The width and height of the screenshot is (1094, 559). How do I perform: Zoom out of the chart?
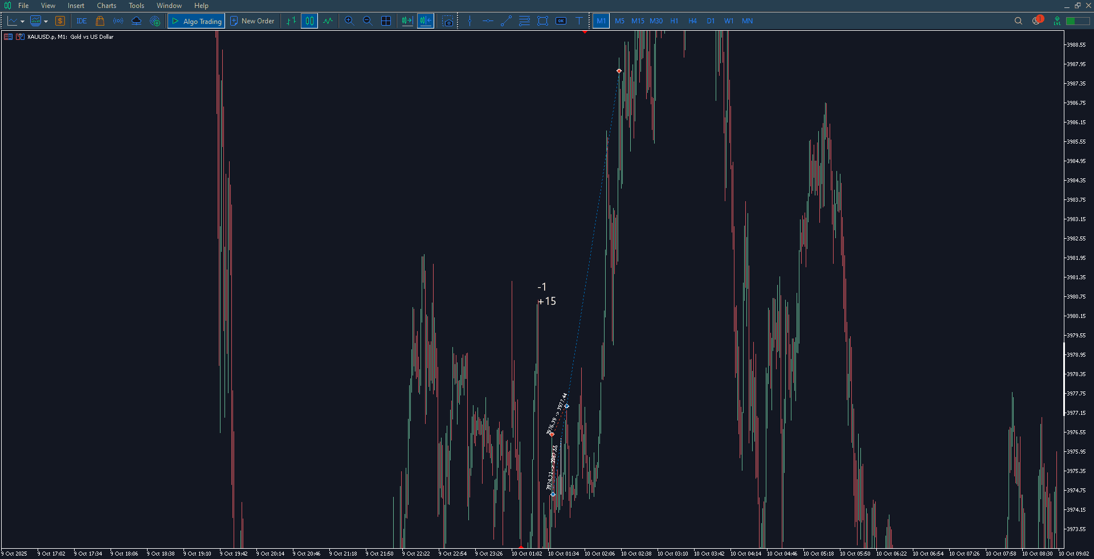click(x=368, y=21)
